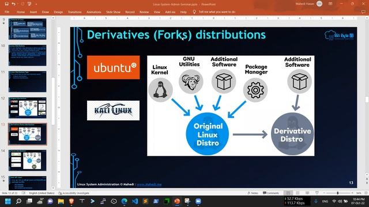Open Visual Studio Code in taskbar
Screen dimensions: 369x207
pos(135,201)
